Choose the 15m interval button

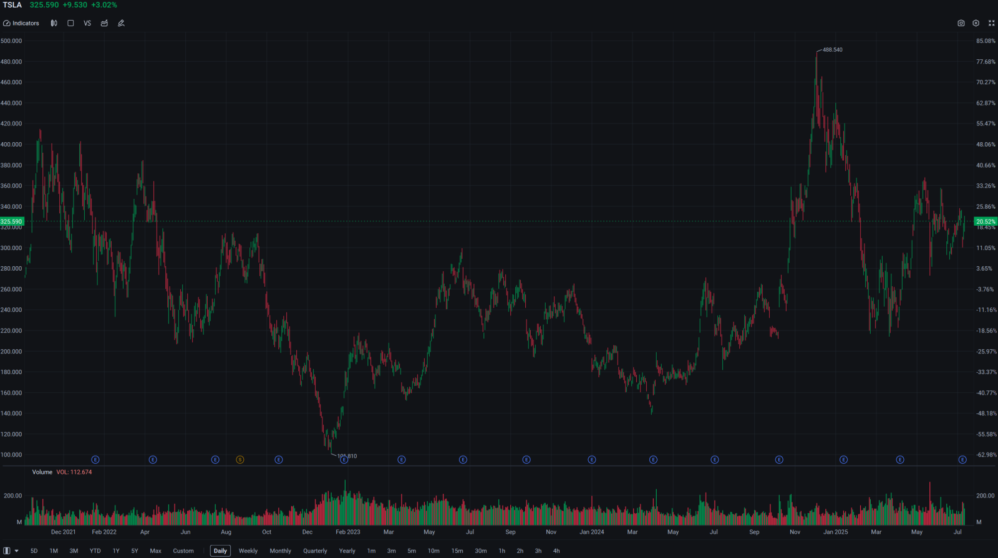[x=457, y=551]
